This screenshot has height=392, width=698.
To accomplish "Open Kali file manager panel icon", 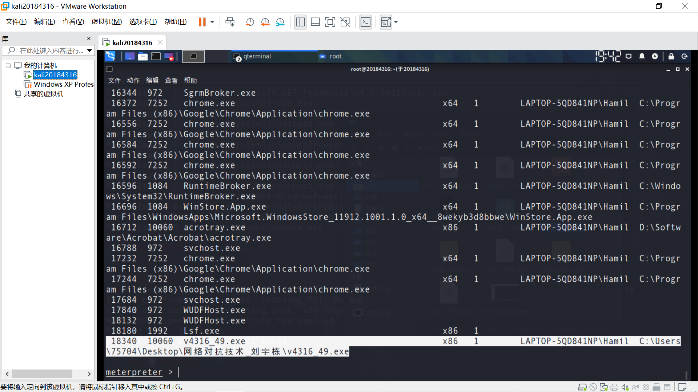I will [143, 56].
